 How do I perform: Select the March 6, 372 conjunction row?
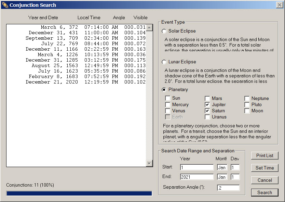click(76, 27)
